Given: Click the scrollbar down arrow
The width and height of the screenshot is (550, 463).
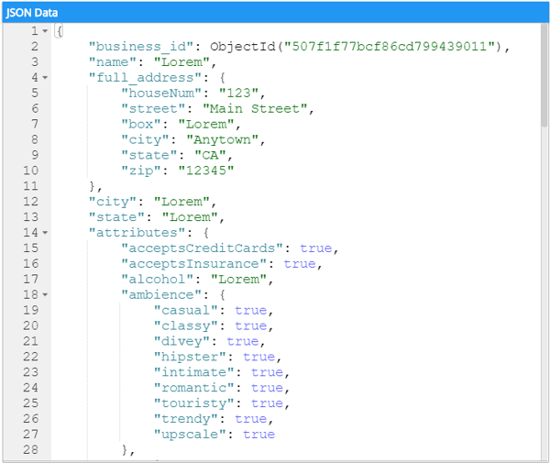Looking at the screenshot, I should click(542, 453).
